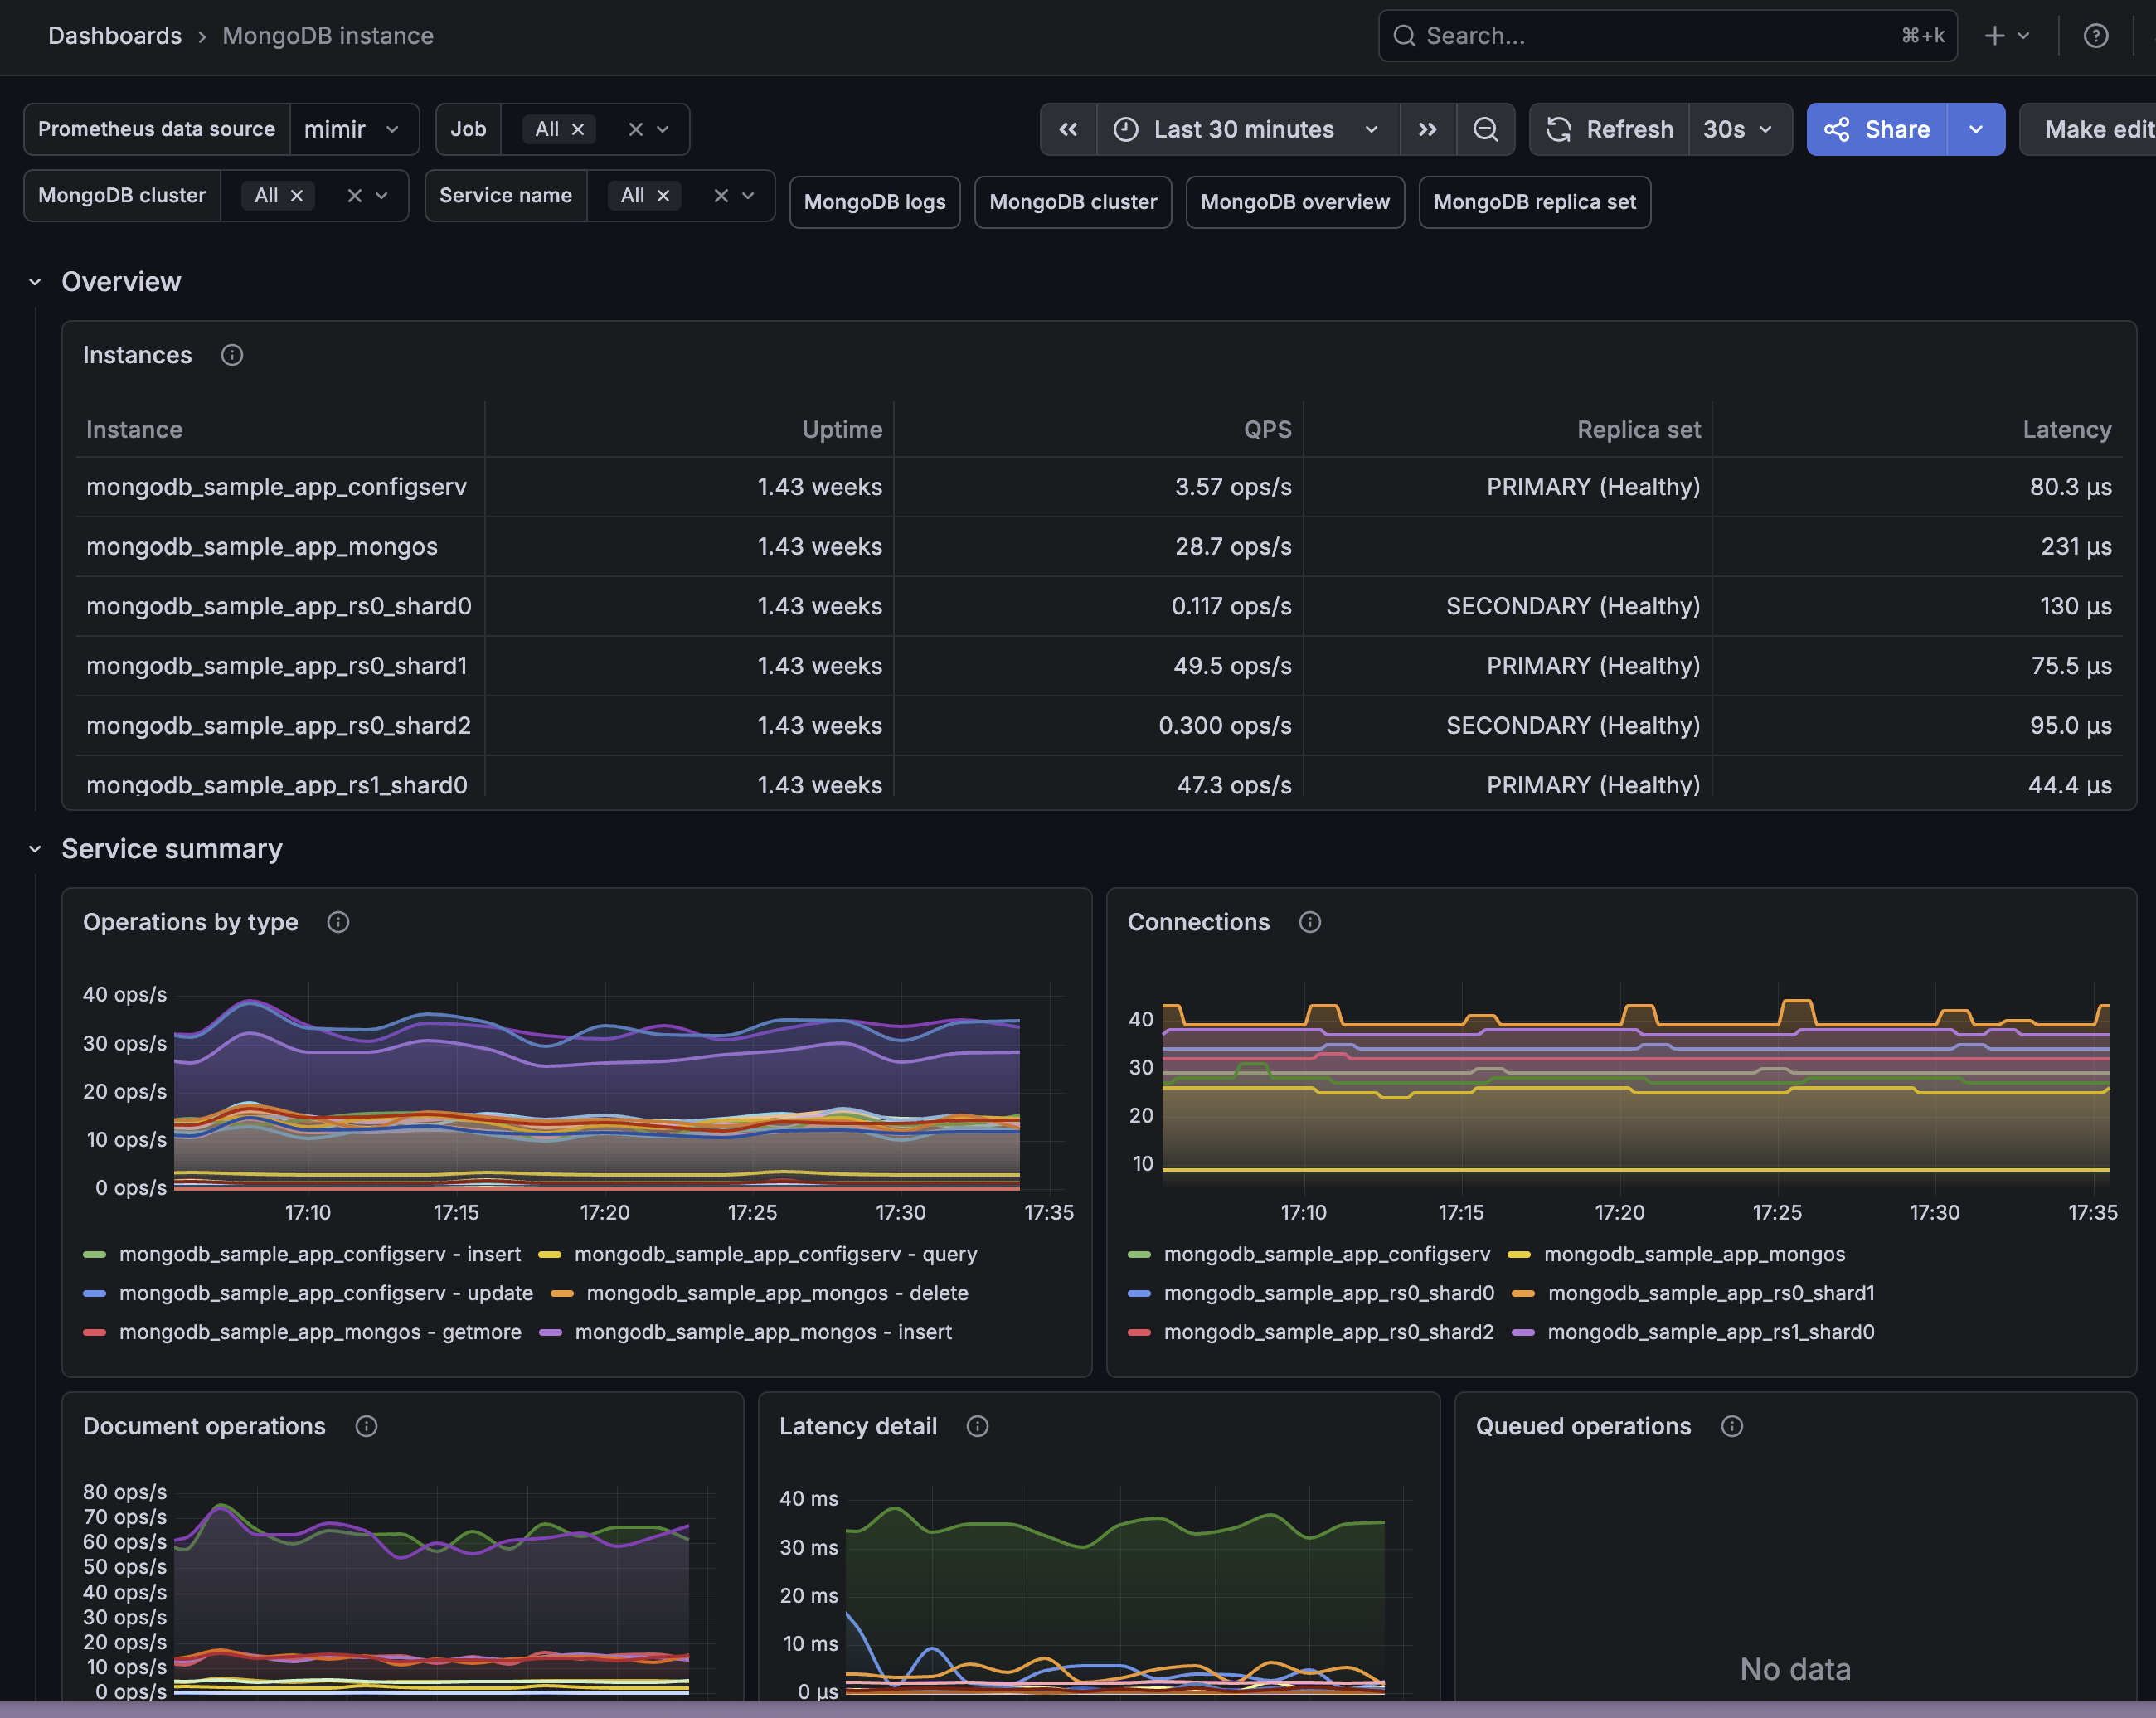Click the zoom out time range icon
This screenshot has height=1718, width=2156.
tap(1485, 129)
